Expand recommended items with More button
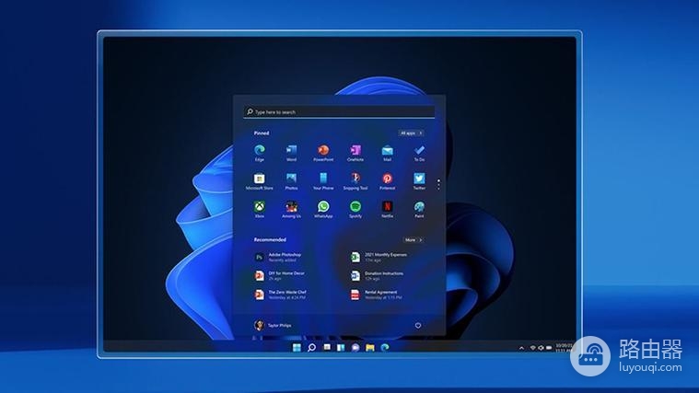This screenshot has height=393, width=699. coord(413,239)
